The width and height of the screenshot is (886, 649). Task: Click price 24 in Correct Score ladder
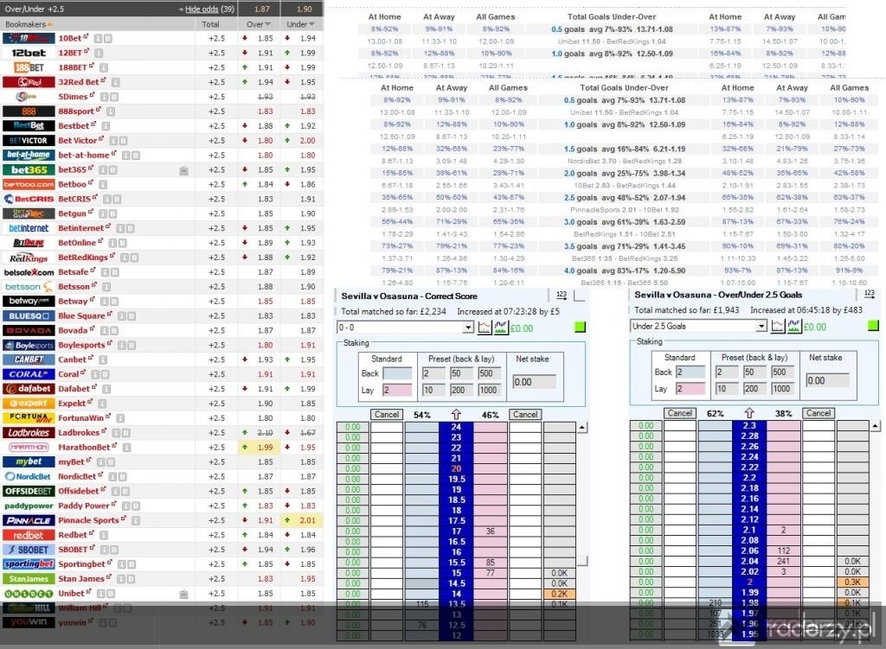click(x=456, y=427)
